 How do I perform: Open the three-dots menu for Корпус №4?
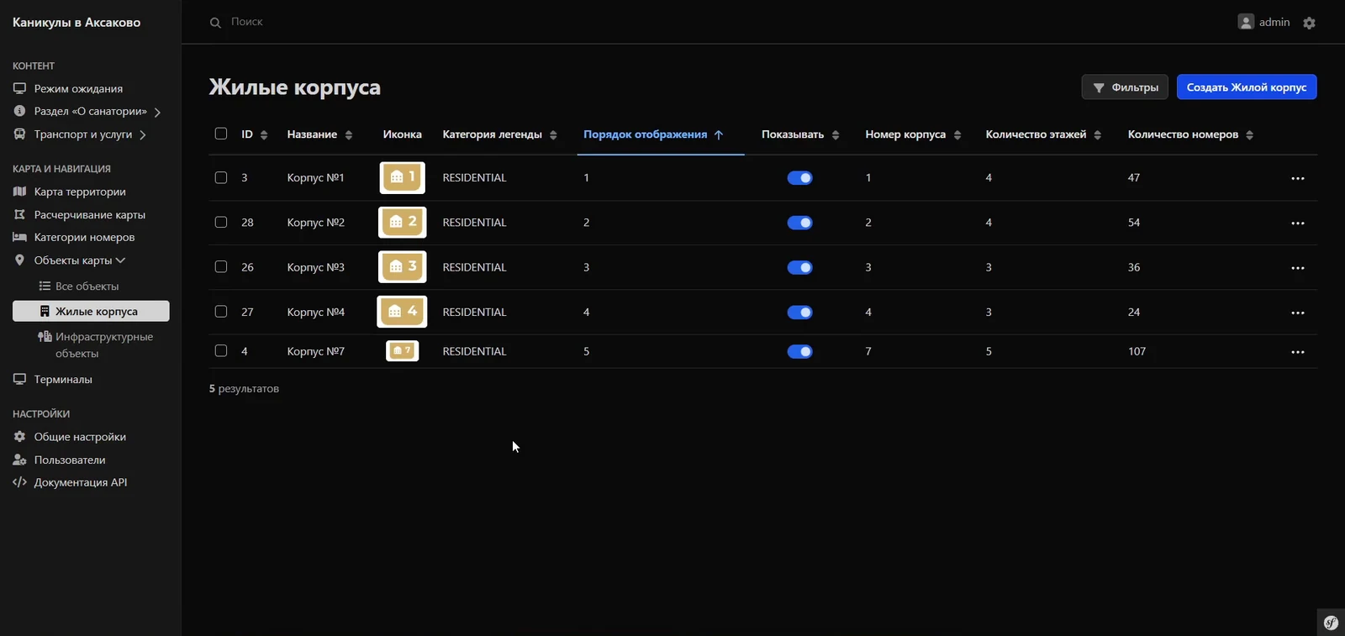pyautogui.click(x=1298, y=313)
